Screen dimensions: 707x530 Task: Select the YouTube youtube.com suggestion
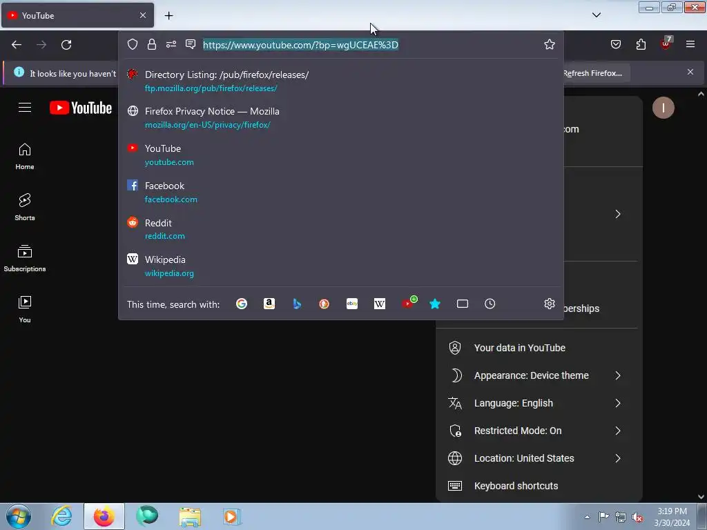coord(341,155)
